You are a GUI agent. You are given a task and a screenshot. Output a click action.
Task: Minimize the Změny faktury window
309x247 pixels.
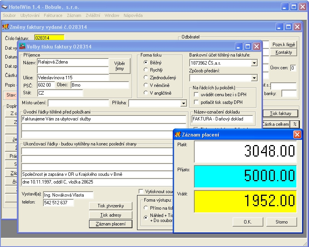280,27
